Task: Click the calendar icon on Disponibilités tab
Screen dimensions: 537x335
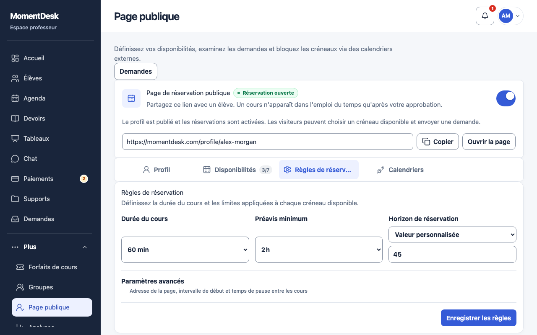Action: coord(207,170)
